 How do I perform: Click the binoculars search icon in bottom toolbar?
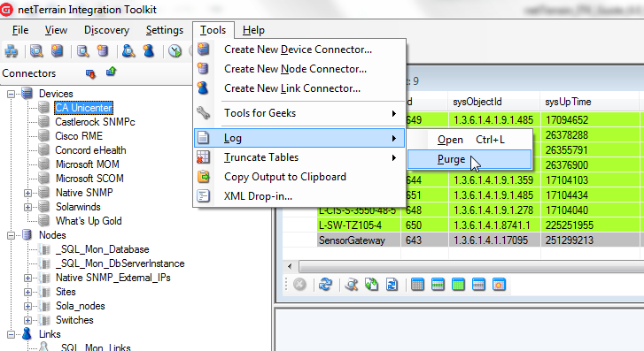coord(352,284)
